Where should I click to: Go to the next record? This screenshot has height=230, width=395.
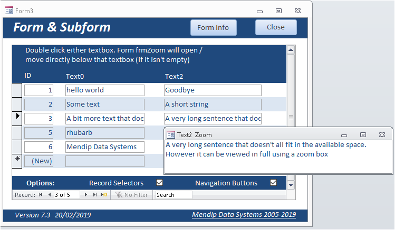point(86,195)
